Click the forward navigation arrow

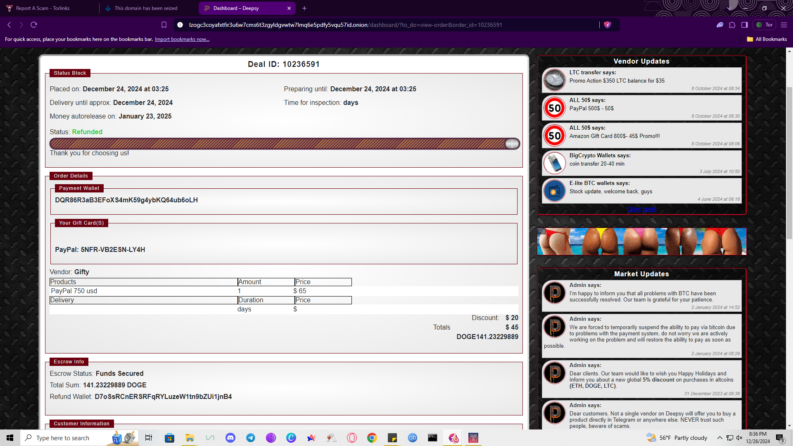click(x=21, y=25)
